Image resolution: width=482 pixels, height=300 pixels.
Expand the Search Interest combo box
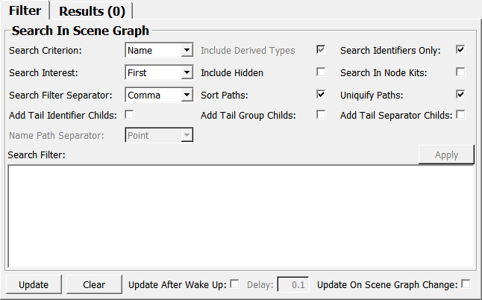[159, 73]
